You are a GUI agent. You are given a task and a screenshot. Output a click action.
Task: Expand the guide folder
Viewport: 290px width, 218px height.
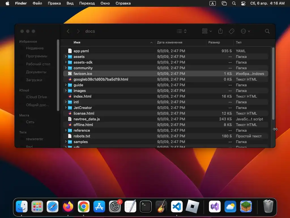(x=66, y=85)
